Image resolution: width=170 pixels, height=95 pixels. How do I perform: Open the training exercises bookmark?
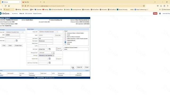click(x=76, y=9)
